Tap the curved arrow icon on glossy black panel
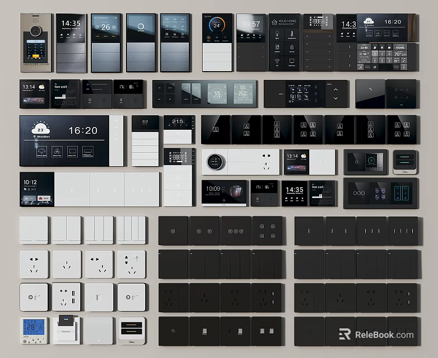This screenshot has width=438, height=358. (x=370, y=89)
